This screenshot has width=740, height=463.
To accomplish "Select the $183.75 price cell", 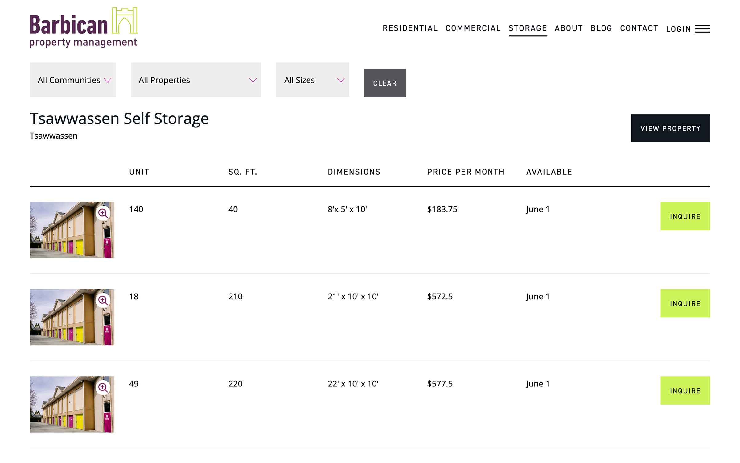I will pos(442,209).
